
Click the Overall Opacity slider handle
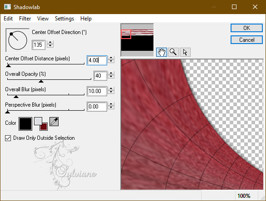[41, 81]
